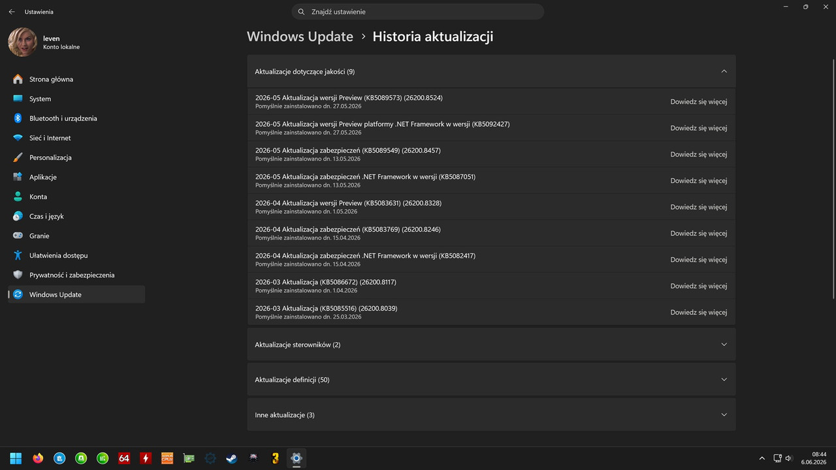Open Bluetooth i urządzenia settings
This screenshot has width=836, height=470.
coord(76,118)
